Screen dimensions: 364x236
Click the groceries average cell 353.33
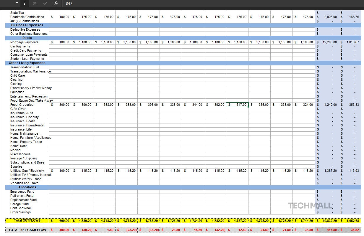point(350,105)
